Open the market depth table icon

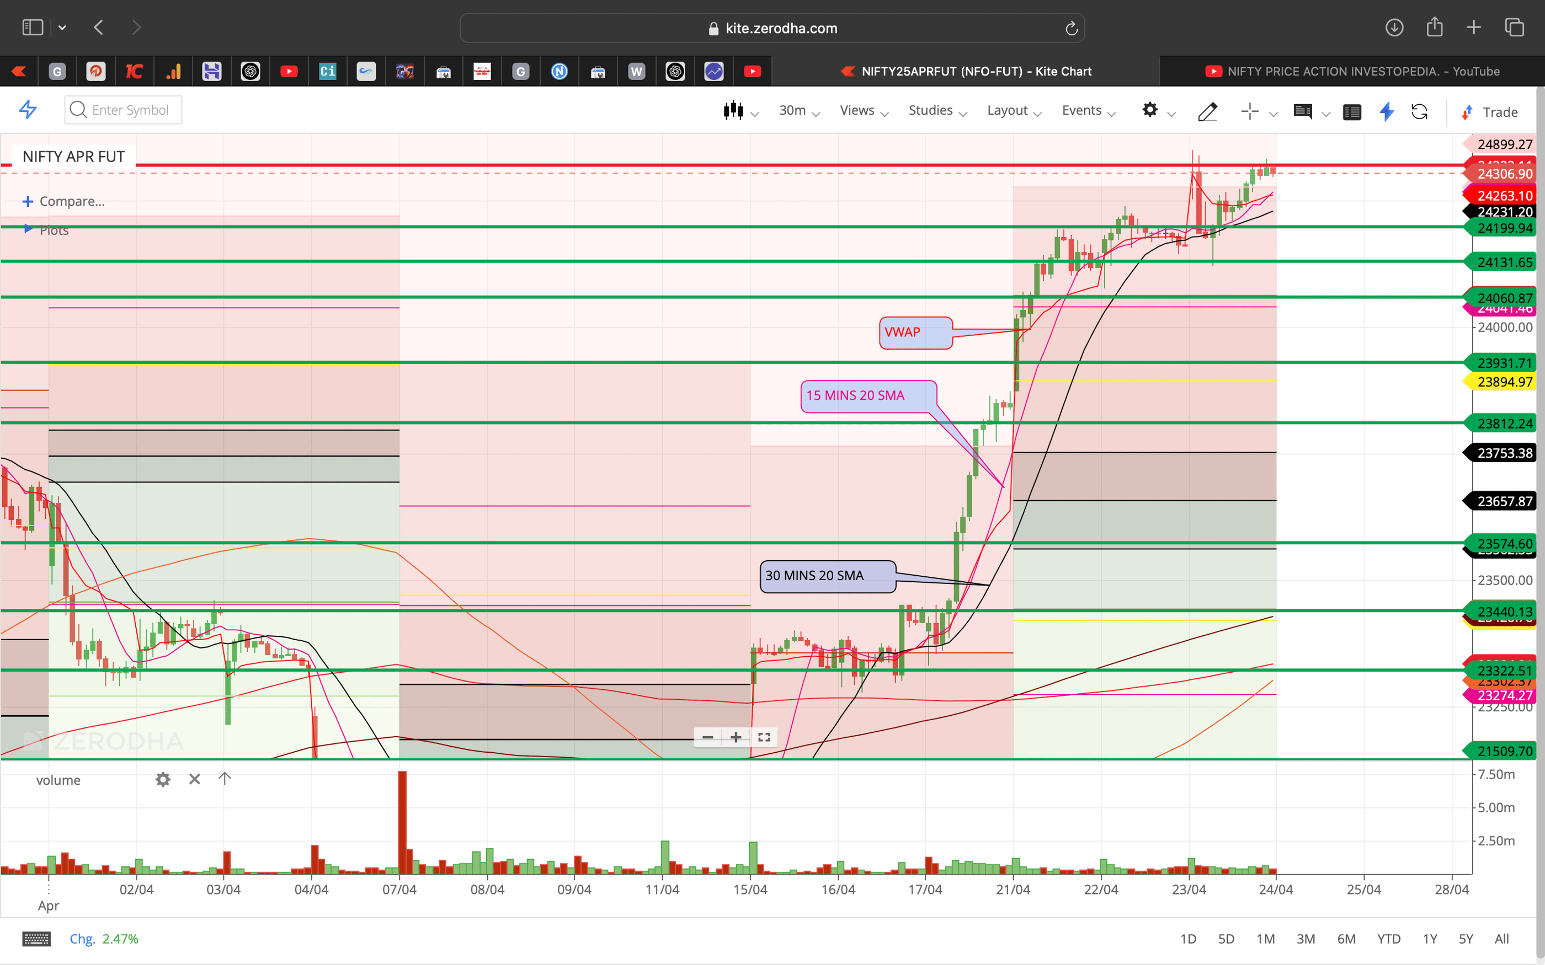(x=1352, y=112)
